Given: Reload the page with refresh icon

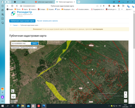Looking at the screenshot, I should click(x=17, y=6).
